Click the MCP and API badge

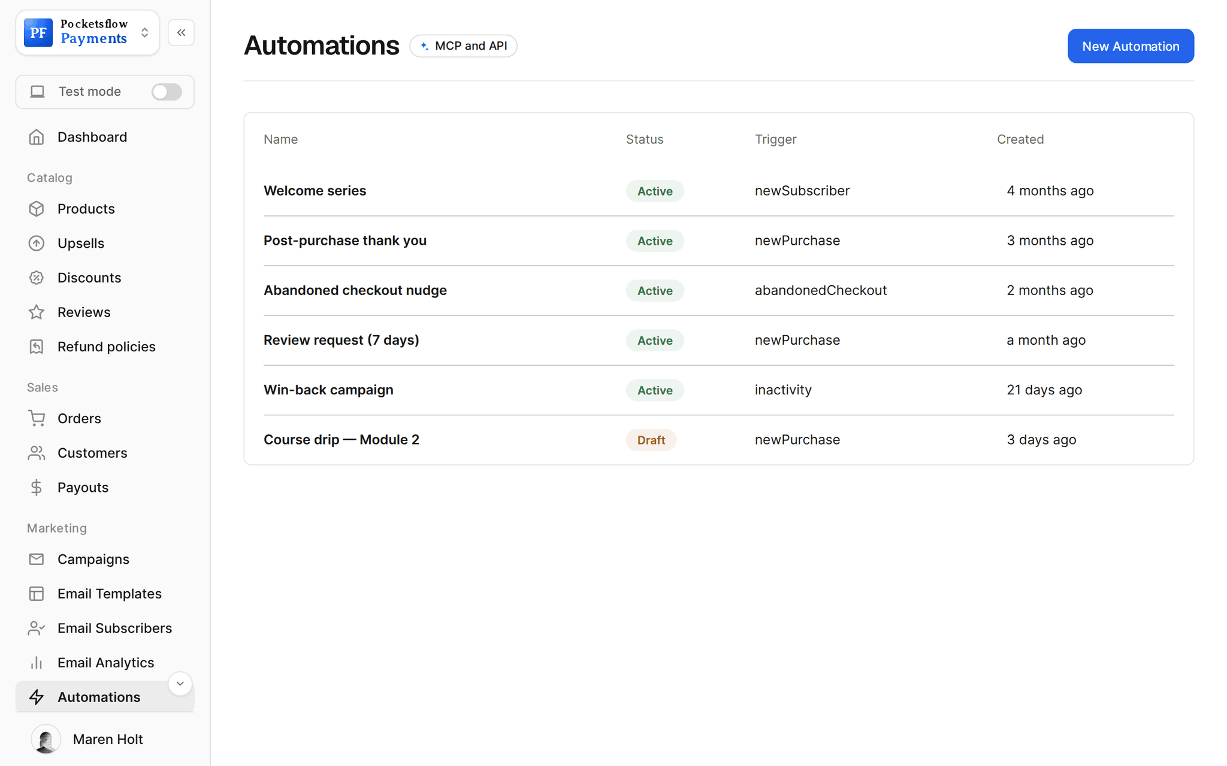[x=463, y=46]
